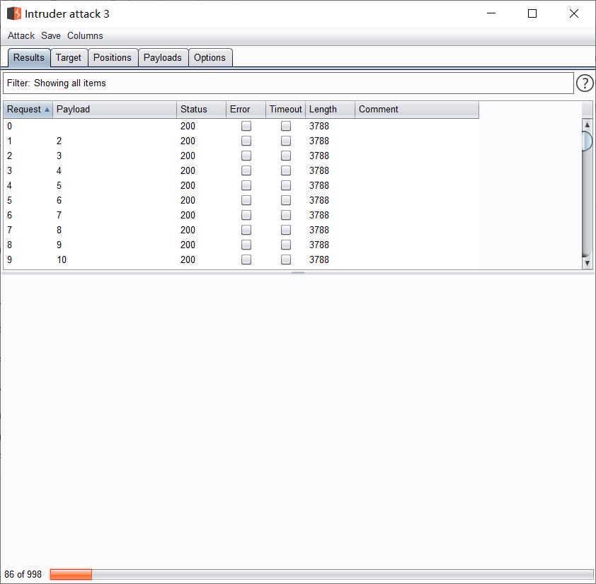The image size is (596, 584).
Task: Toggle Error checkbox for request 0
Action: [246, 126]
